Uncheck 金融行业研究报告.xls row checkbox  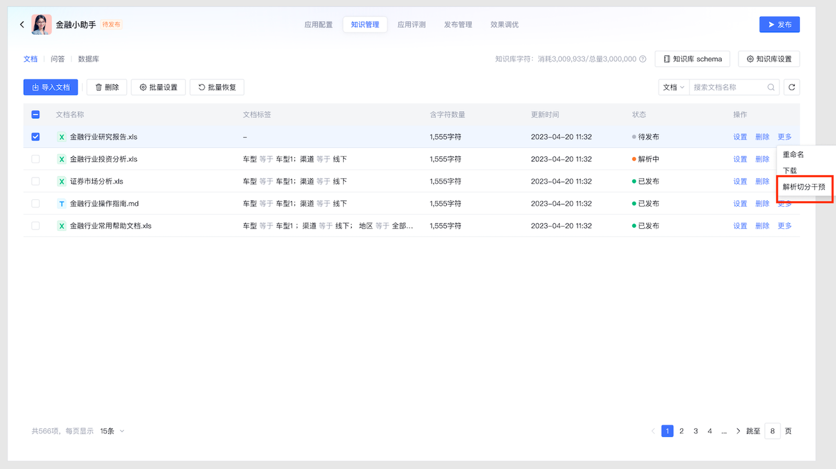pos(36,137)
